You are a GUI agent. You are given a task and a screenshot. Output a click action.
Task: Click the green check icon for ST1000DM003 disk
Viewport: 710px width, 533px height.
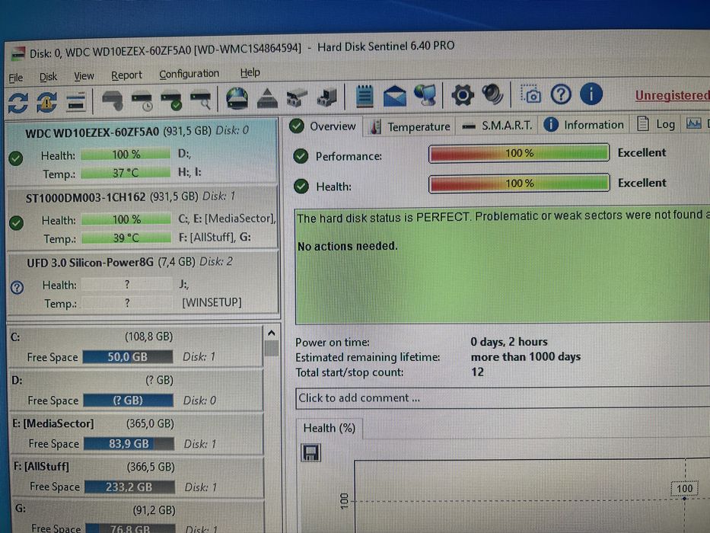pos(17,223)
